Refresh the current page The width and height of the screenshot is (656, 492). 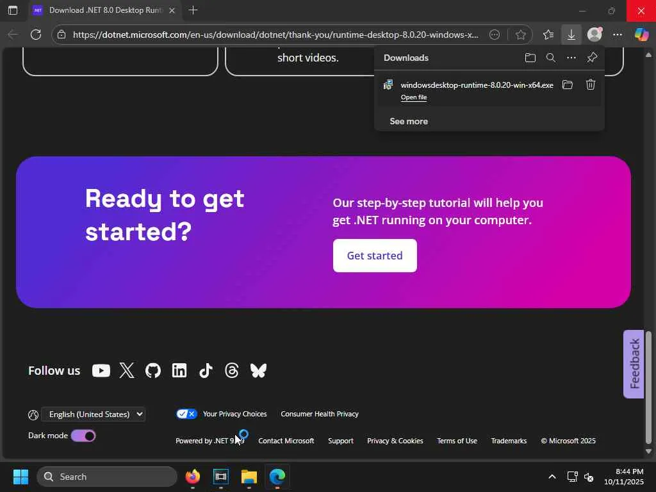(36, 35)
